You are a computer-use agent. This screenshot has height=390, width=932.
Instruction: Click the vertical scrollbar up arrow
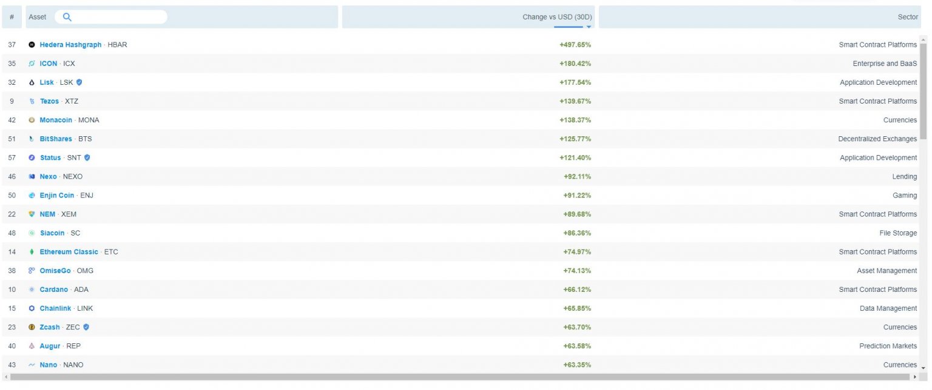(924, 38)
